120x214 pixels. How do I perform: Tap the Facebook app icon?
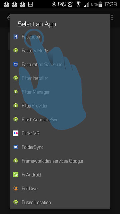pyautogui.click(x=16, y=37)
